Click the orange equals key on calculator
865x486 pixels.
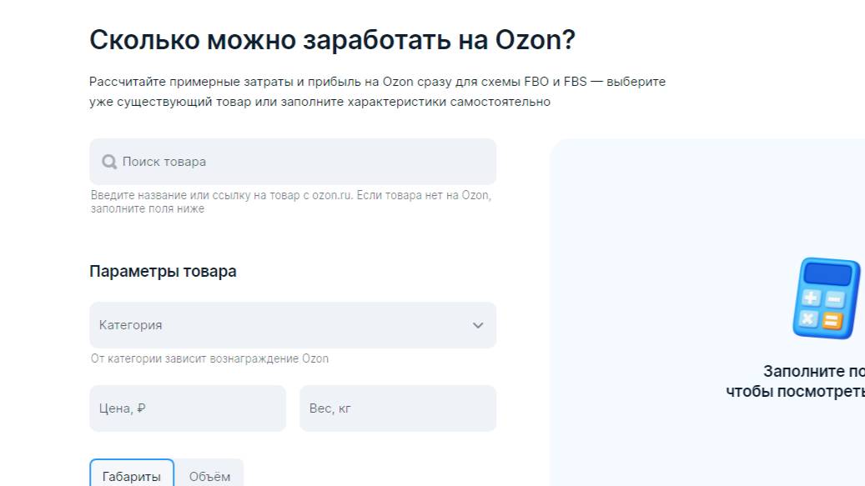pyautogui.click(x=832, y=320)
